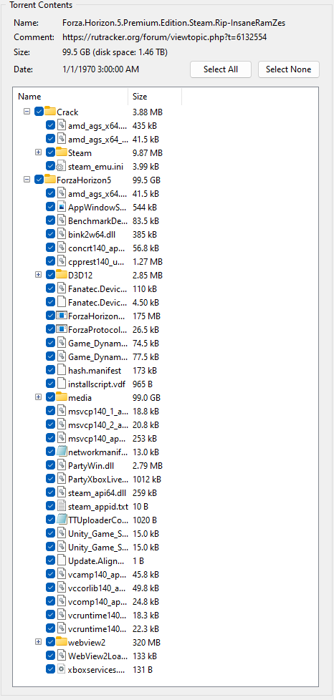Click the cpprest140_u... file icon
The image size is (334, 700).
pyautogui.click(x=62, y=261)
